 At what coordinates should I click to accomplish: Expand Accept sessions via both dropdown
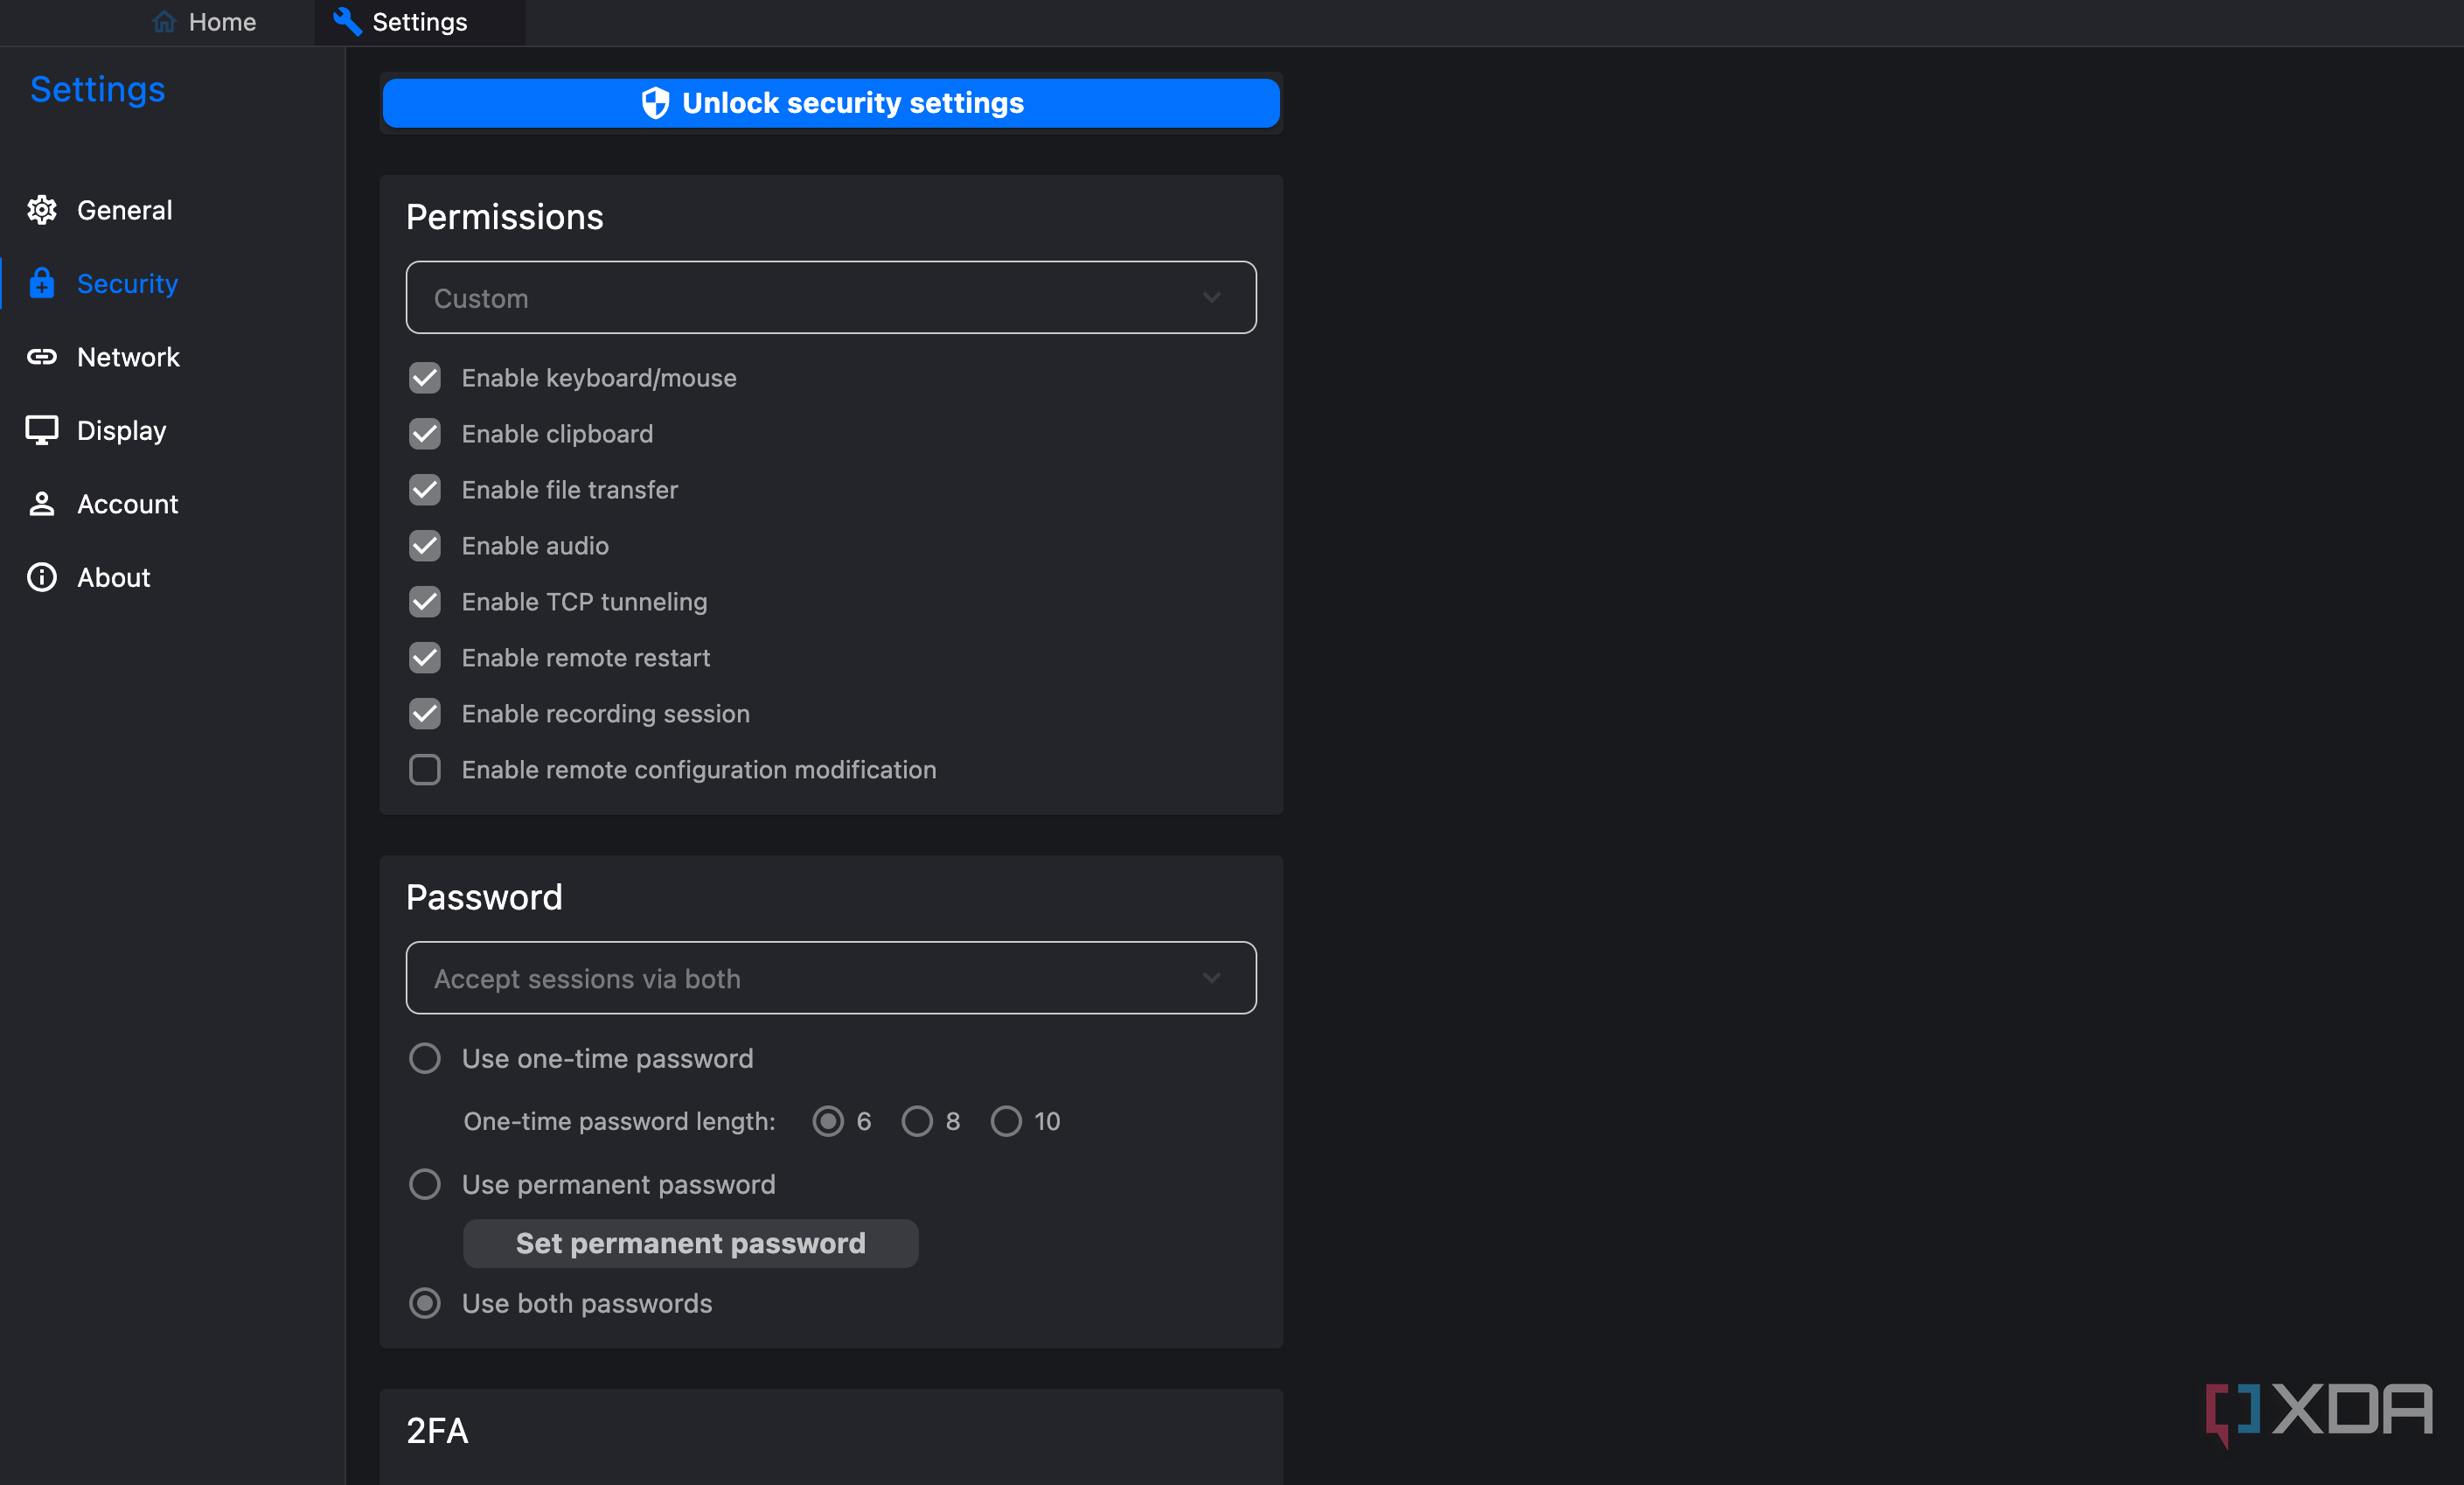pos(831,978)
